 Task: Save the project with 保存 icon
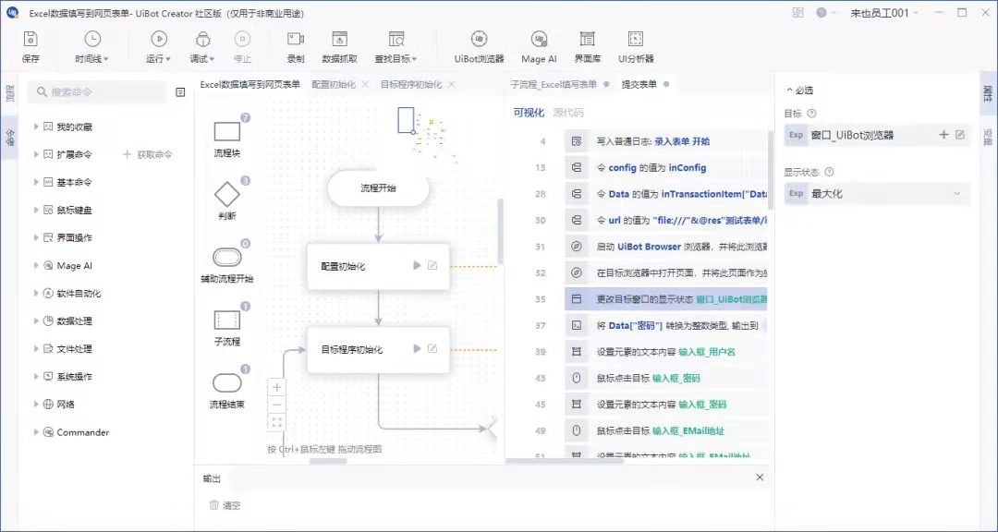30,43
